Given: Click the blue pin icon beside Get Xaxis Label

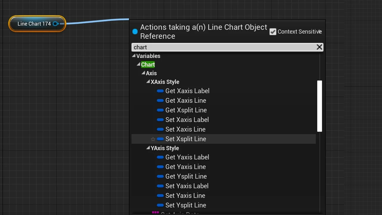Looking at the screenshot, I should point(160,91).
